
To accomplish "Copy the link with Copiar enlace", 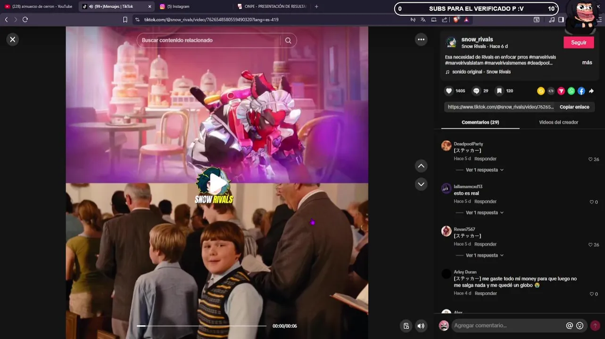I will coord(574,107).
